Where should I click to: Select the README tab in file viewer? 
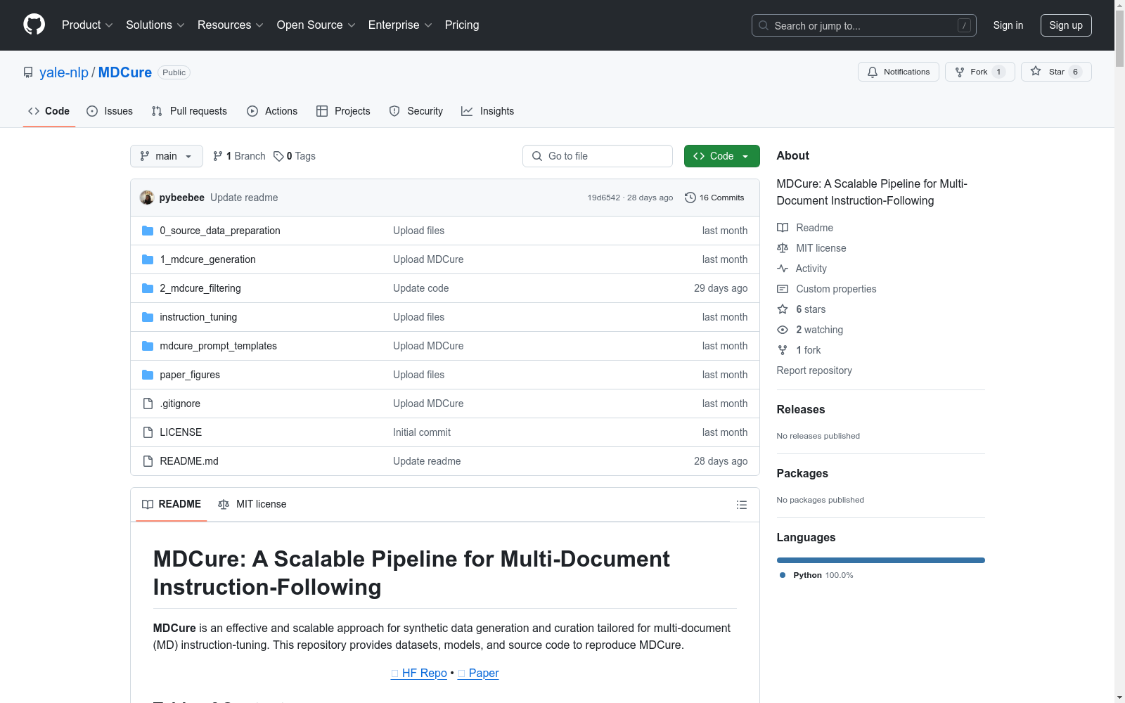click(172, 504)
